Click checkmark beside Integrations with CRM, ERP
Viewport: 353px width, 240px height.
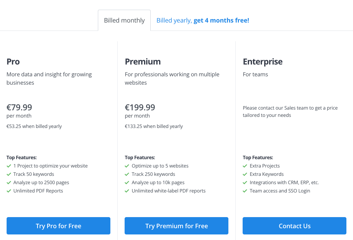(245, 183)
